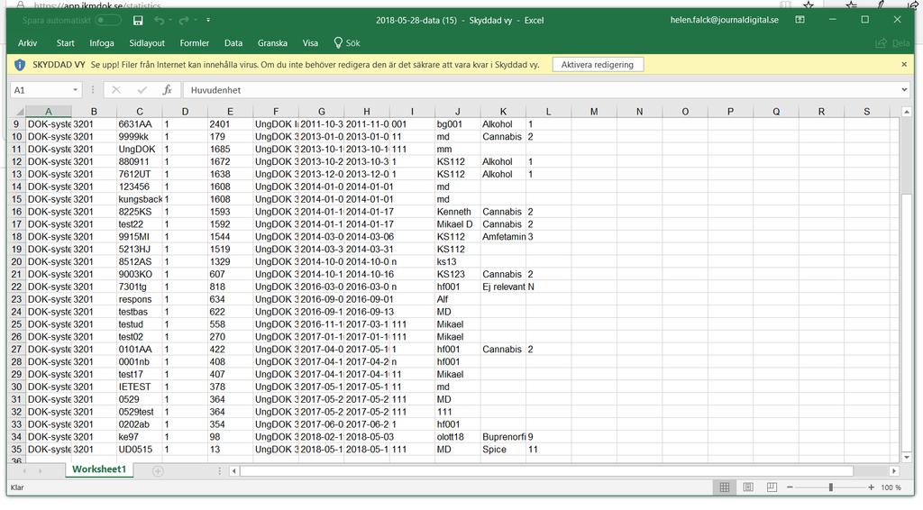Select row header 22
The width and height of the screenshot is (923, 510).
click(x=16, y=287)
